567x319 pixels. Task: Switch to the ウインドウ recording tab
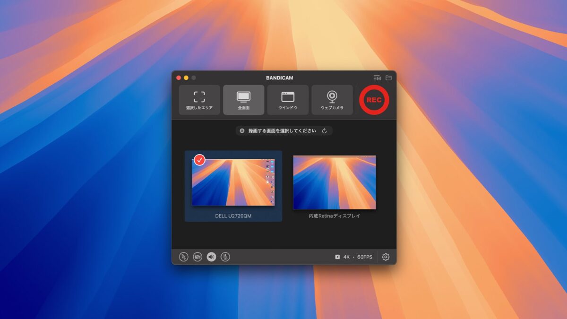point(288,100)
